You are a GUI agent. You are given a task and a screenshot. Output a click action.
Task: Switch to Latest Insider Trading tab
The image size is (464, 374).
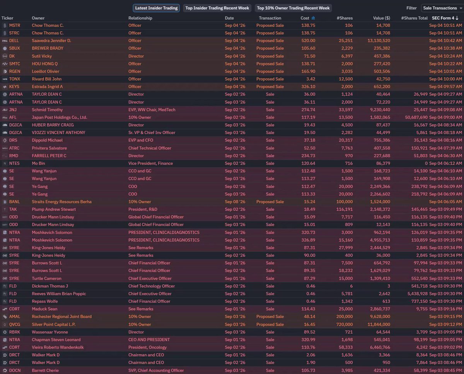pos(156,8)
